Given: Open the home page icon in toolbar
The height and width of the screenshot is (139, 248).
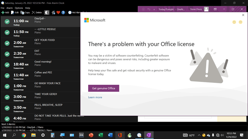Looking at the screenshot, I should [x=53, y=13].
